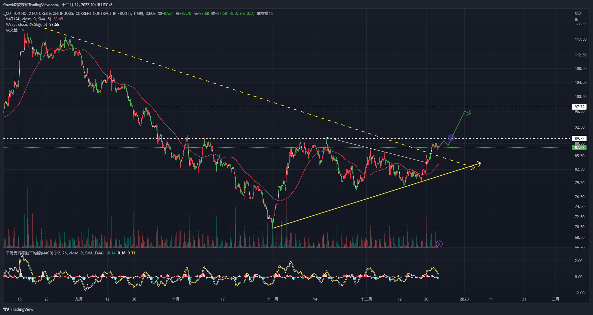The image size is (593, 315).
Task: Click 112.50 on the price axis
Action: click(580, 55)
